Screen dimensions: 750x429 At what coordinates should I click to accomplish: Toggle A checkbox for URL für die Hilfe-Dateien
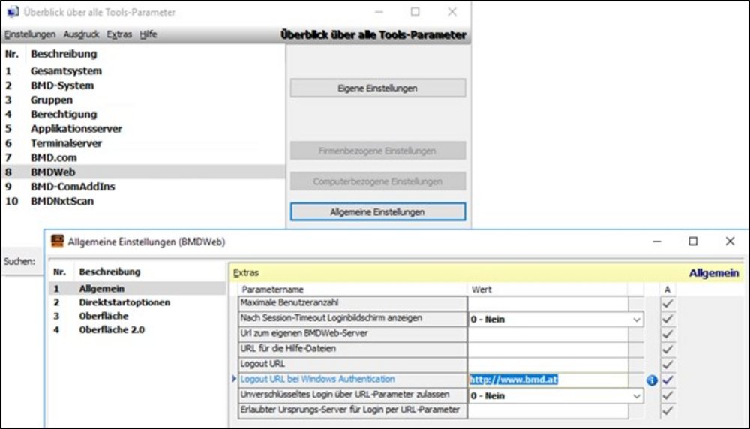tap(667, 349)
